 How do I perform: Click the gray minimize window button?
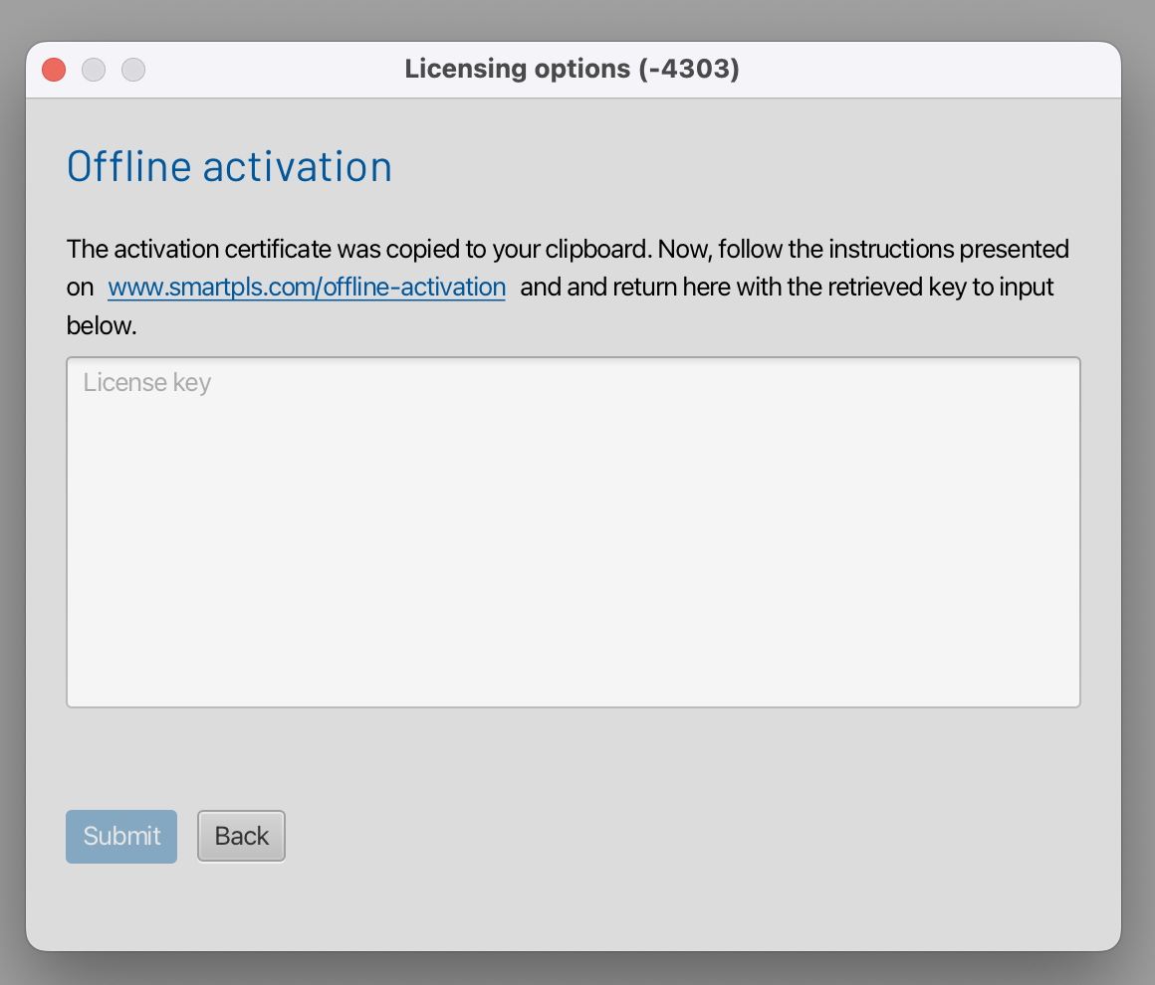(x=94, y=70)
